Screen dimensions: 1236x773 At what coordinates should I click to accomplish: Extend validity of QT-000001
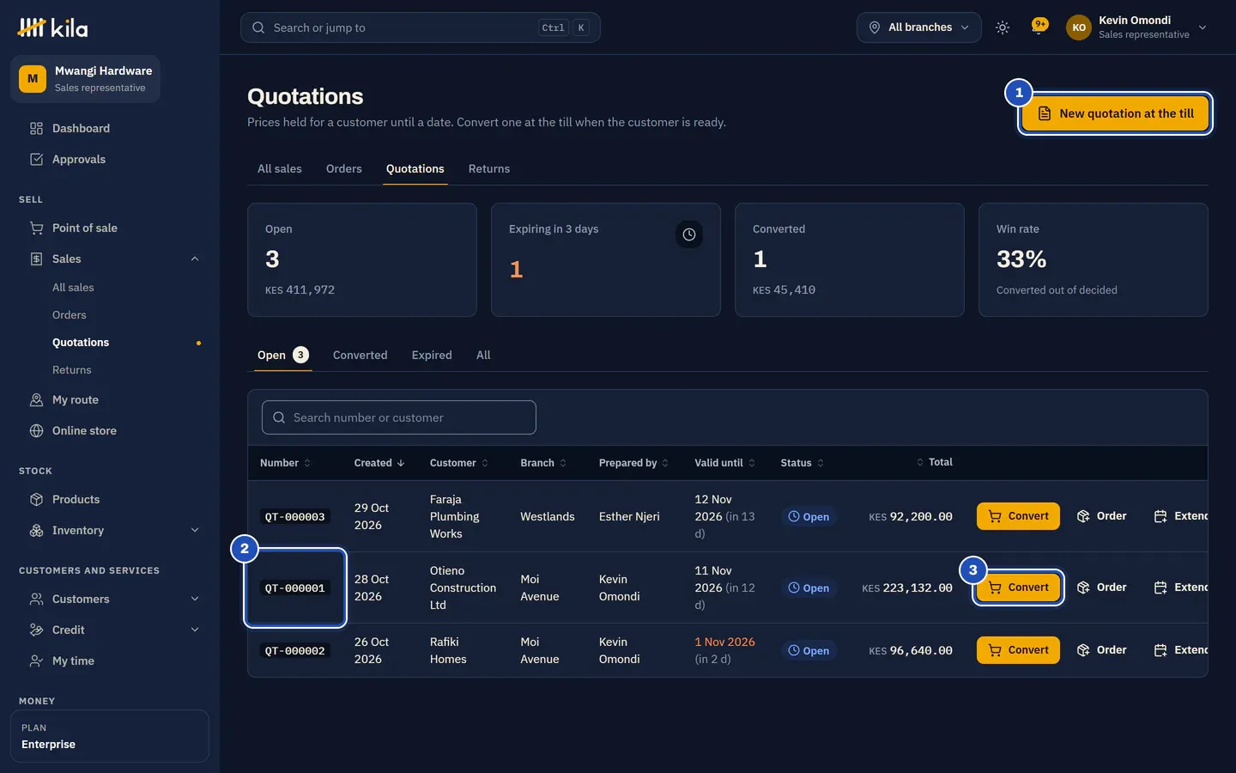click(1181, 587)
